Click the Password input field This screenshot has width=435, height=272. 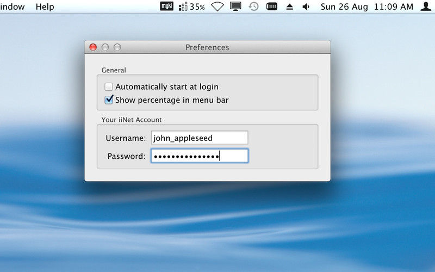coord(200,156)
